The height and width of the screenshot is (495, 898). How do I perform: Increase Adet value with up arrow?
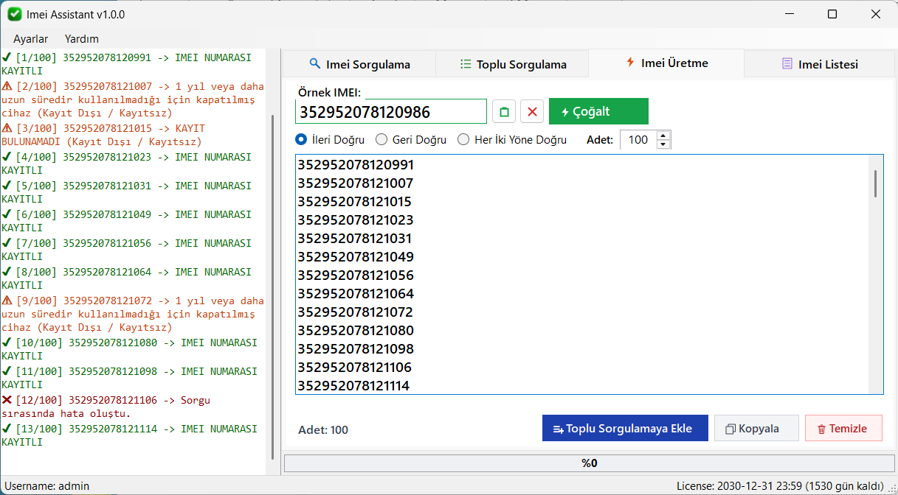(663, 135)
